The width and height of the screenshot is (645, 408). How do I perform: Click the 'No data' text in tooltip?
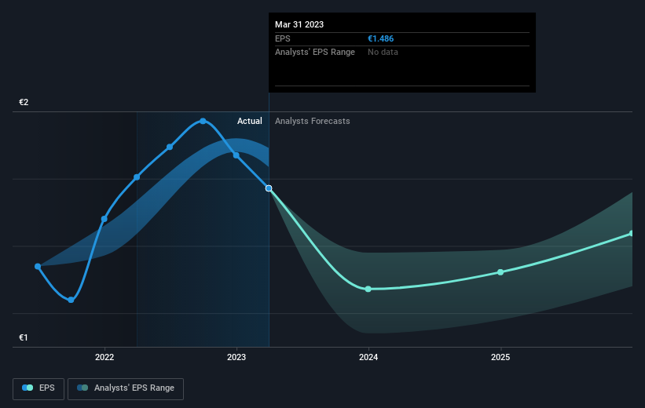tap(383, 53)
